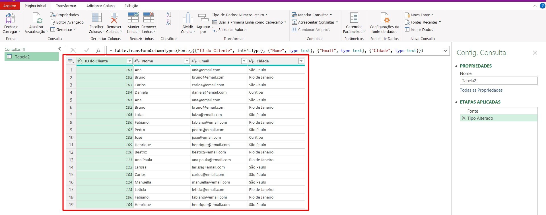Click the Fechar e Carregar icon
The height and width of the screenshot is (215, 546).
click(x=11, y=18)
